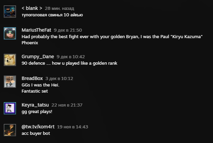This screenshot has height=143, width=213.
Task: Visit MariusTheFat's profile via username
Action: [x=36, y=30]
